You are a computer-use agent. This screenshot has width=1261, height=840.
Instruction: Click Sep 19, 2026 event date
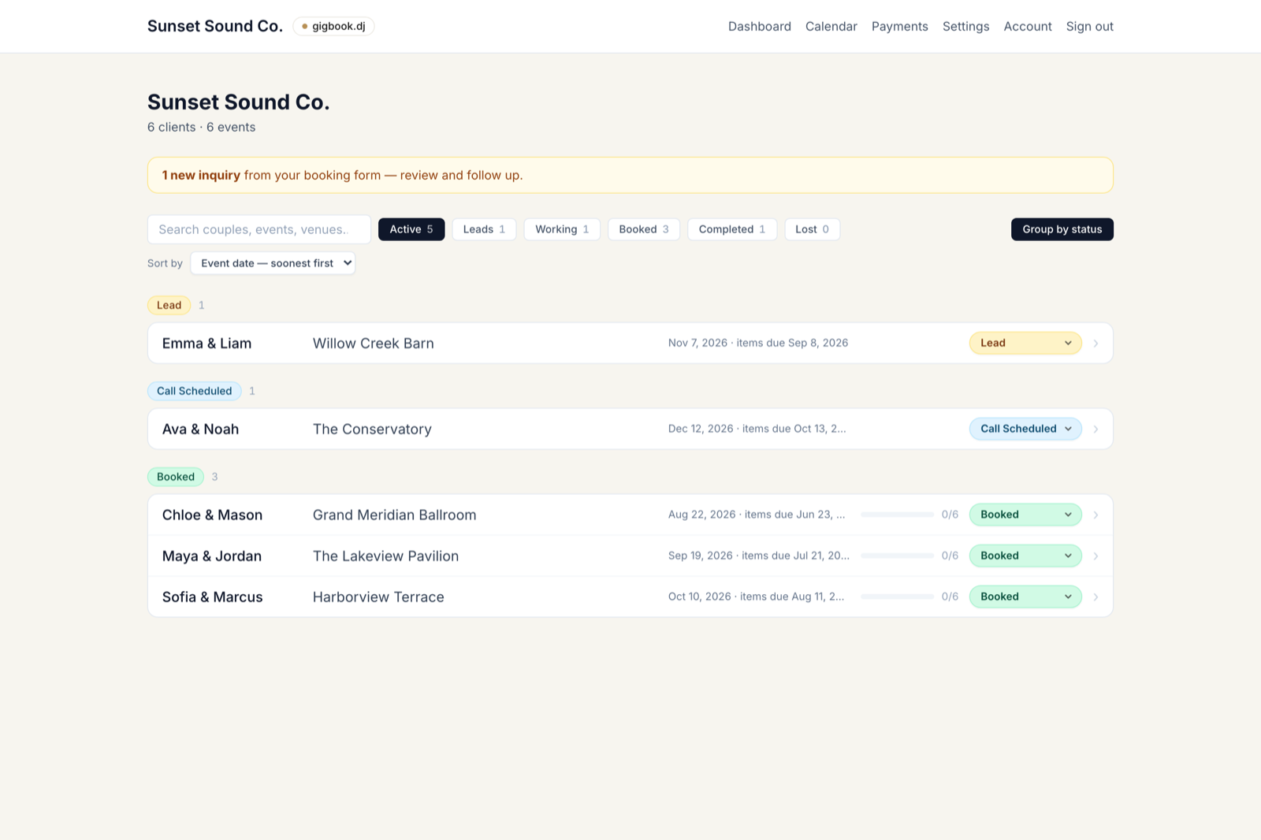701,556
